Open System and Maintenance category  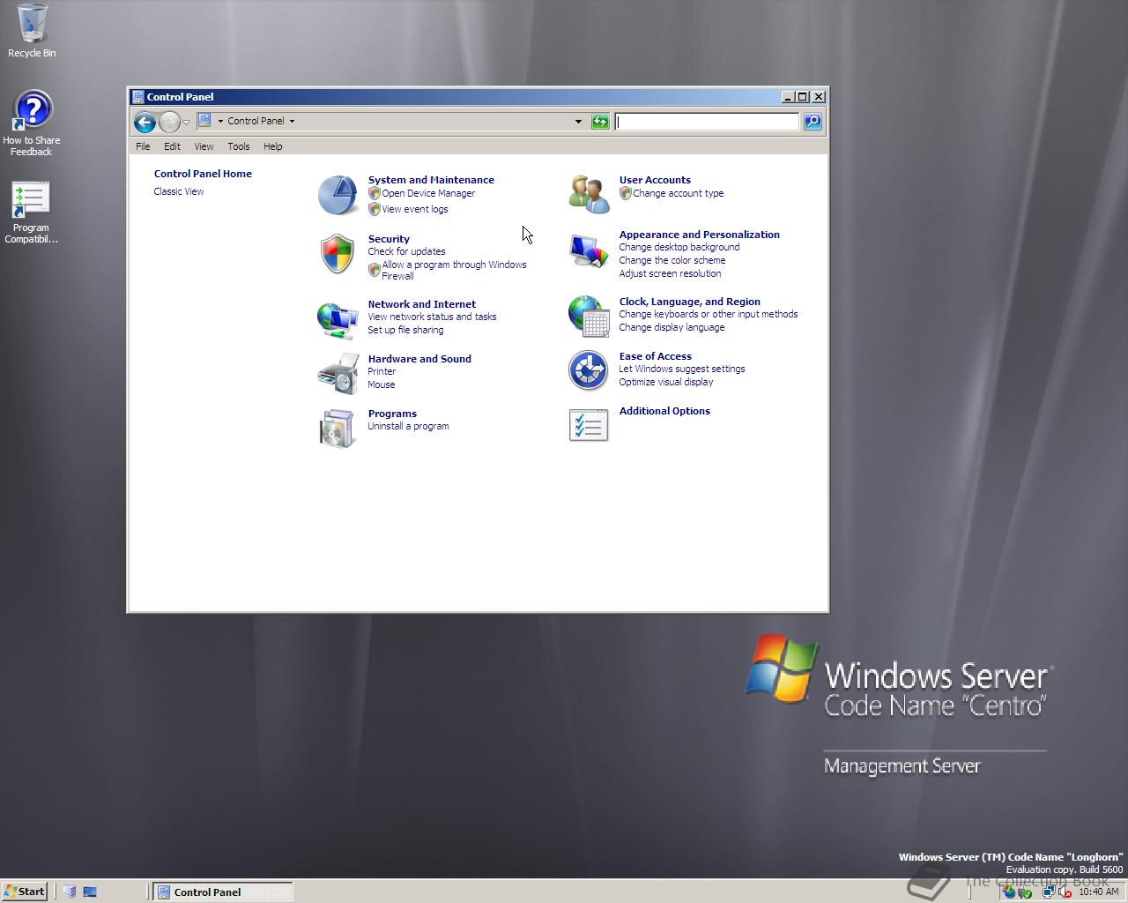[431, 180]
